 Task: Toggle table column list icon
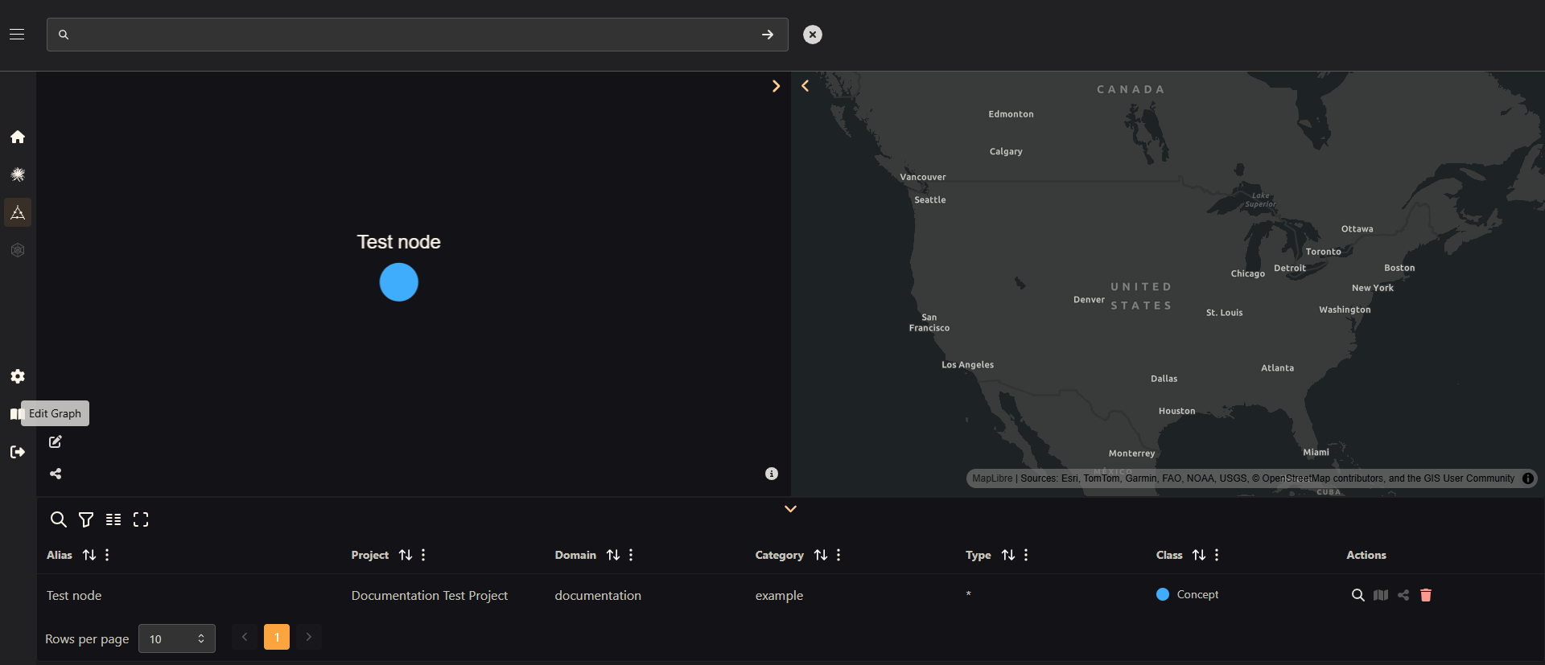pos(113,519)
